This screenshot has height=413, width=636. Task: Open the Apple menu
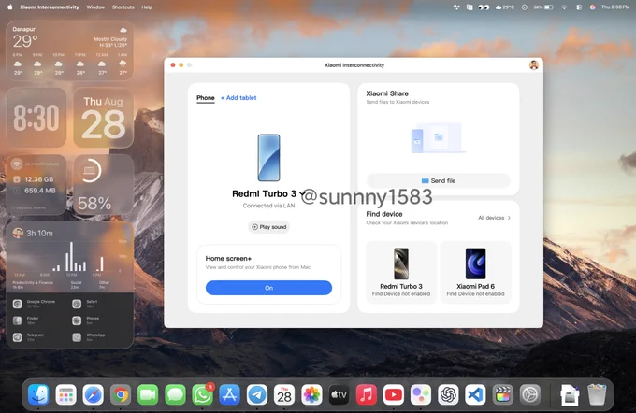pyautogui.click(x=9, y=7)
